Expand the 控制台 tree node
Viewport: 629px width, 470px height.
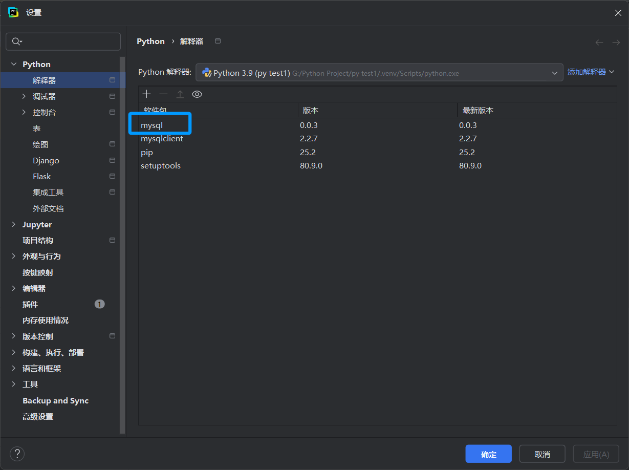24,112
